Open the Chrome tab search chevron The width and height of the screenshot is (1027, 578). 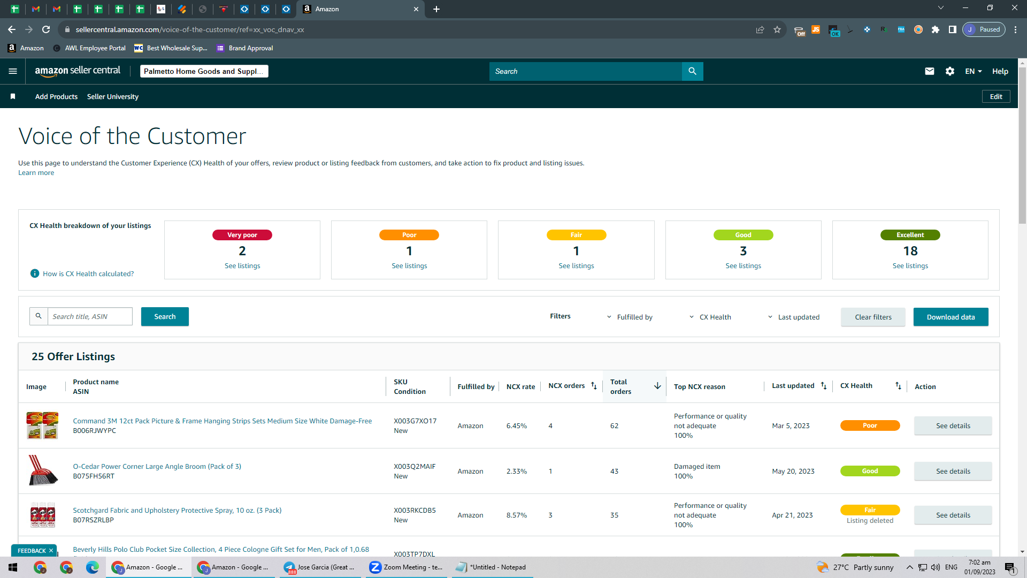coord(941,8)
